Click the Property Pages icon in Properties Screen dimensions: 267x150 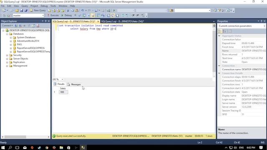tap(230, 31)
